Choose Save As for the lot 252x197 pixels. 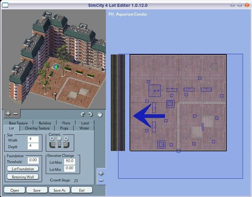tap(59, 190)
